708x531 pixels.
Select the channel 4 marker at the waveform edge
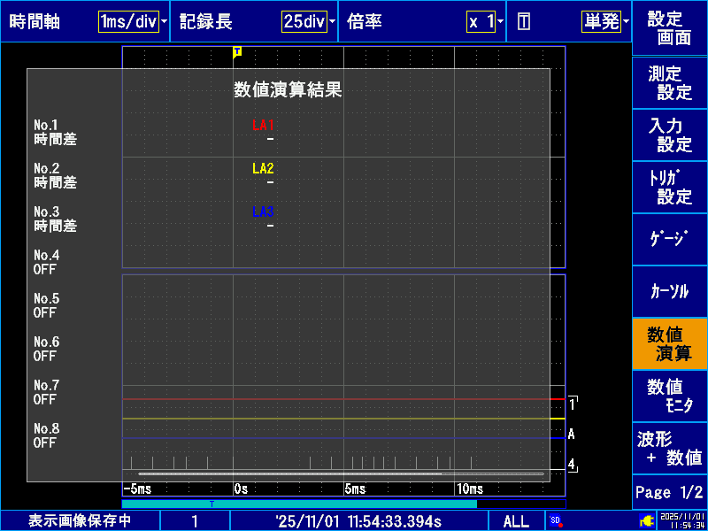(x=573, y=464)
